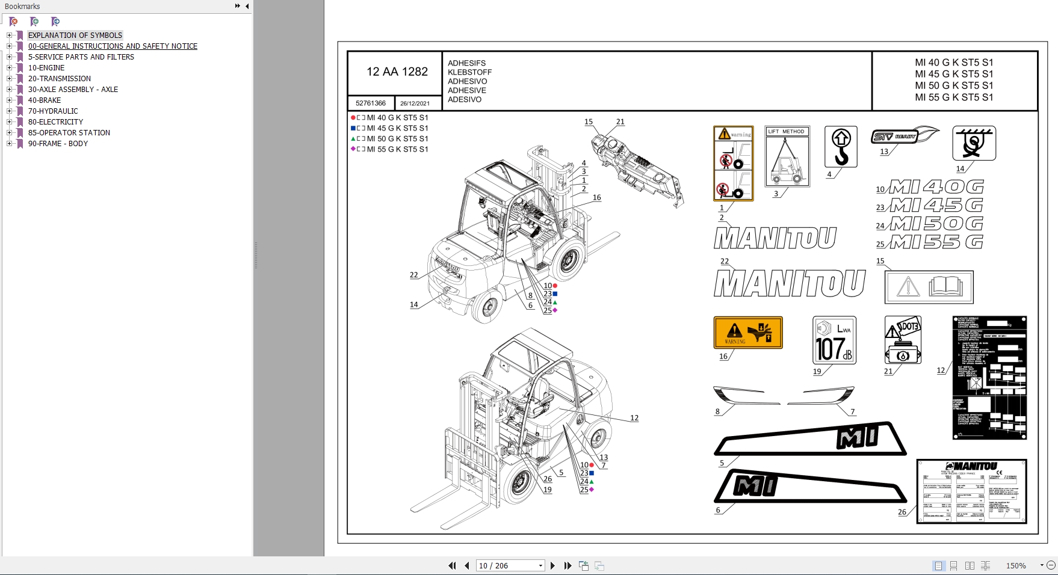Screen dimensions: 1058x575
Task: Switch to continuous page view
Action: coord(954,565)
